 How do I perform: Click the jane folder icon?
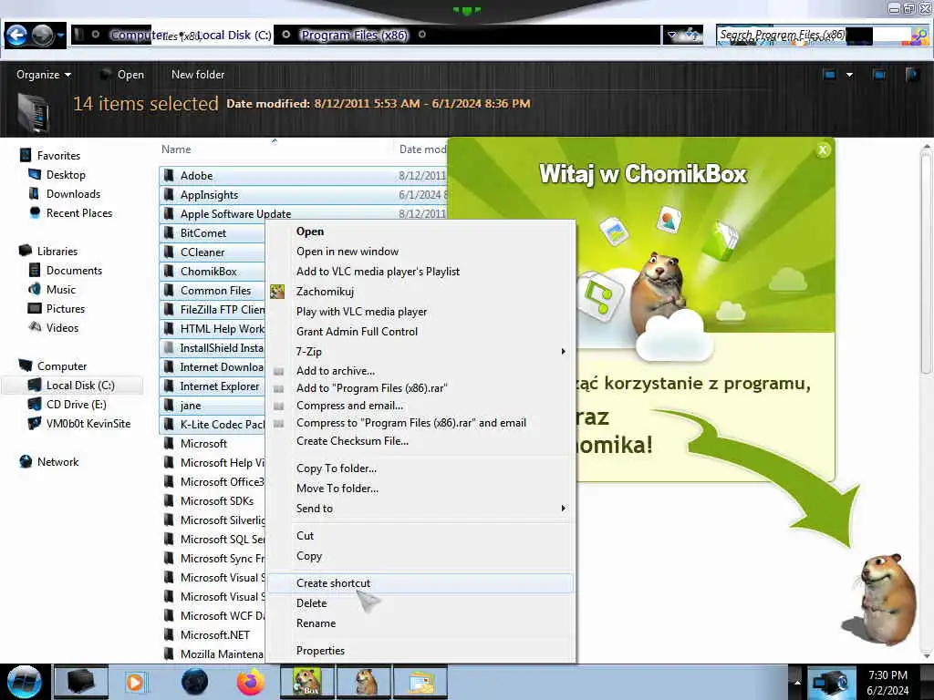[x=170, y=406]
